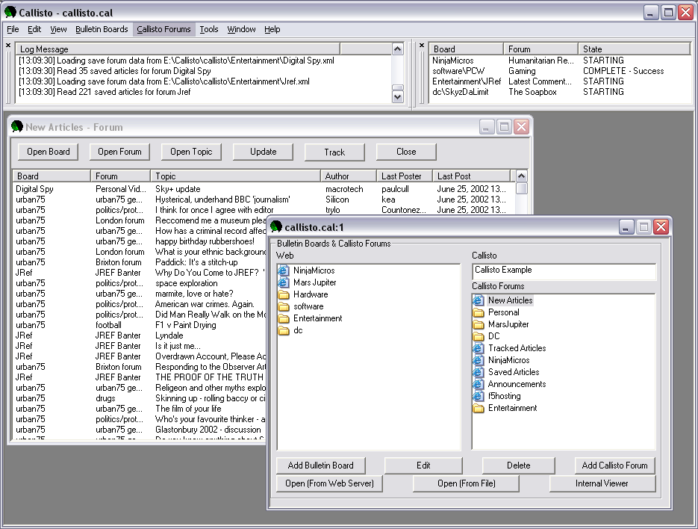Click the Tracked Articles icon

tap(478, 348)
